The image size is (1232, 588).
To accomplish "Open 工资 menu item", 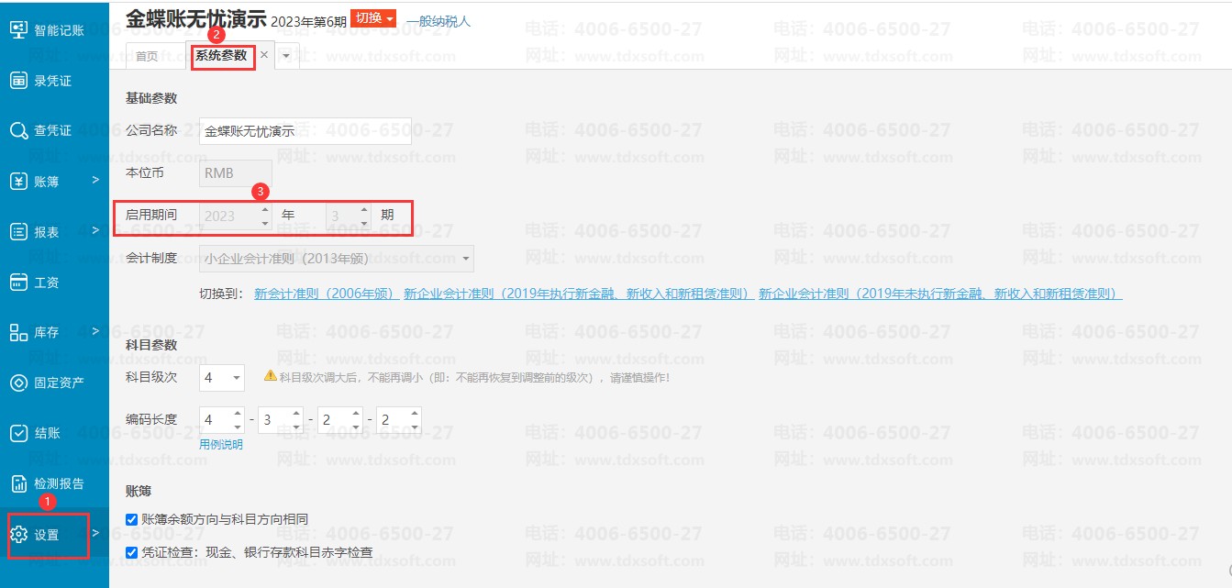I will [46, 283].
